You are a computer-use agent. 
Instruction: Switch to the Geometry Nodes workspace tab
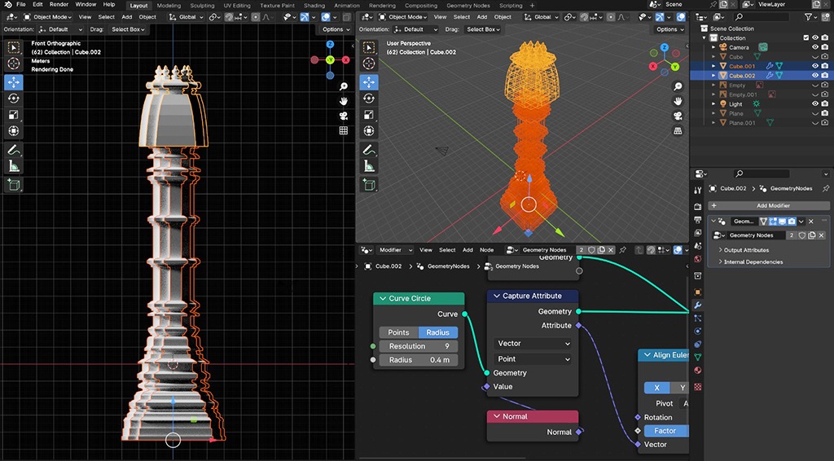(468, 6)
